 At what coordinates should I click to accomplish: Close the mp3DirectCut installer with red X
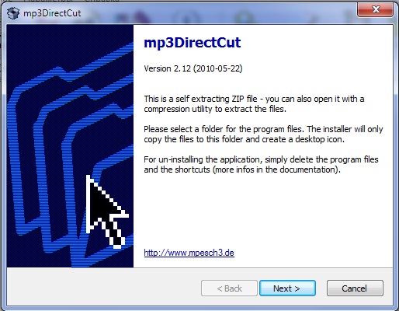coord(376,9)
